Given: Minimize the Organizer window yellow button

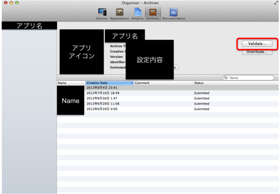Looking at the screenshot, I should tap(11, 3).
